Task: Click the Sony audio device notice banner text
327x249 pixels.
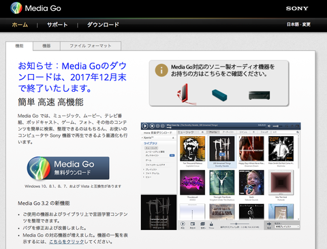Action: 223,70
